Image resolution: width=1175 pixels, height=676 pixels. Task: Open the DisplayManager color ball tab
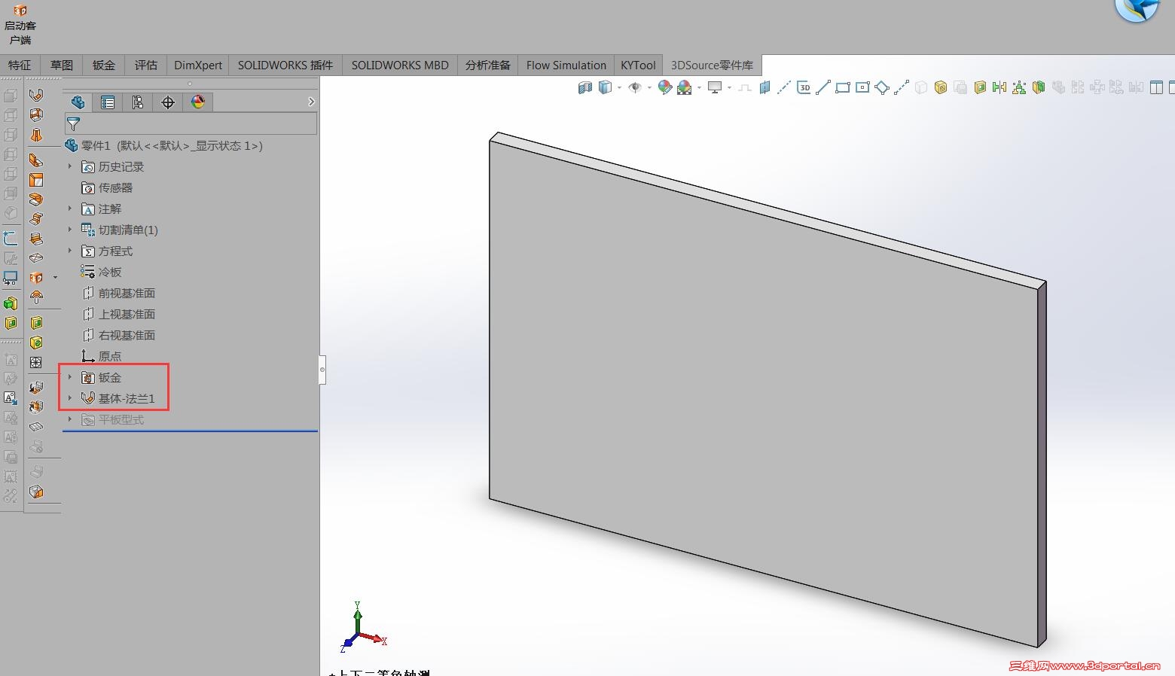198,102
